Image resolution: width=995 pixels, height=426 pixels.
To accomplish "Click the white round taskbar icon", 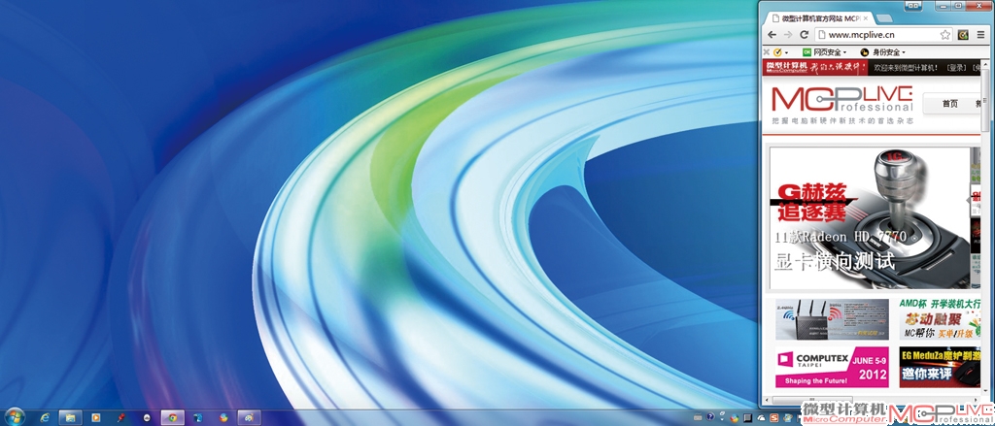I will coord(147,418).
